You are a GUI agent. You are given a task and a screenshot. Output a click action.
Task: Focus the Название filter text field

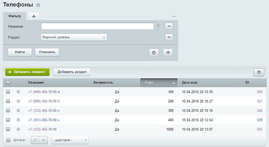97,26
